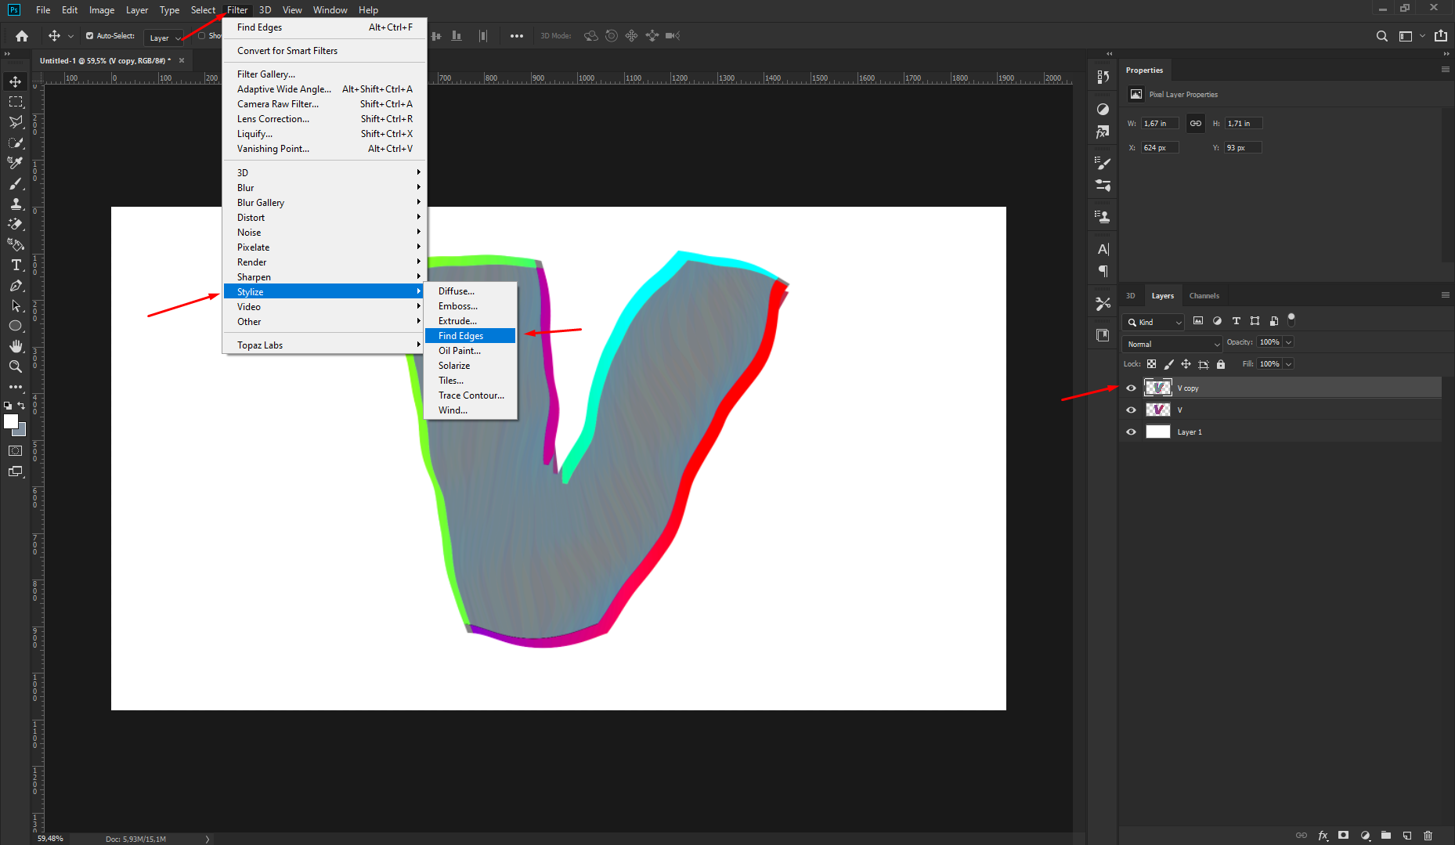This screenshot has height=845, width=1455.
Task: Reset default foreground and background colors
Action: pyautogui.click(x=8, y=406)
